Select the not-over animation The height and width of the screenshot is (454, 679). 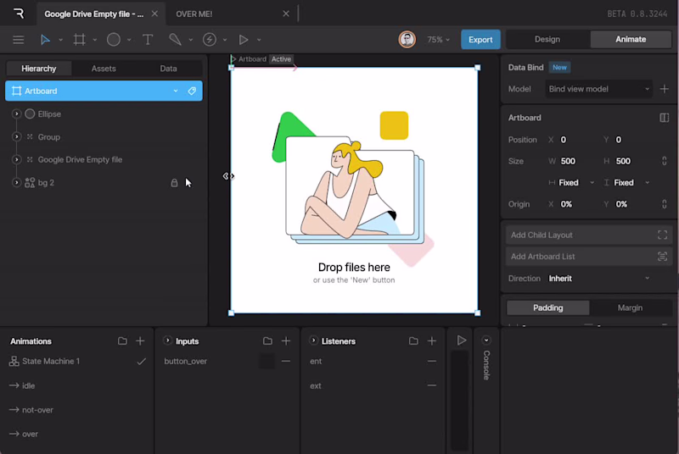click(x=37, y=410)
